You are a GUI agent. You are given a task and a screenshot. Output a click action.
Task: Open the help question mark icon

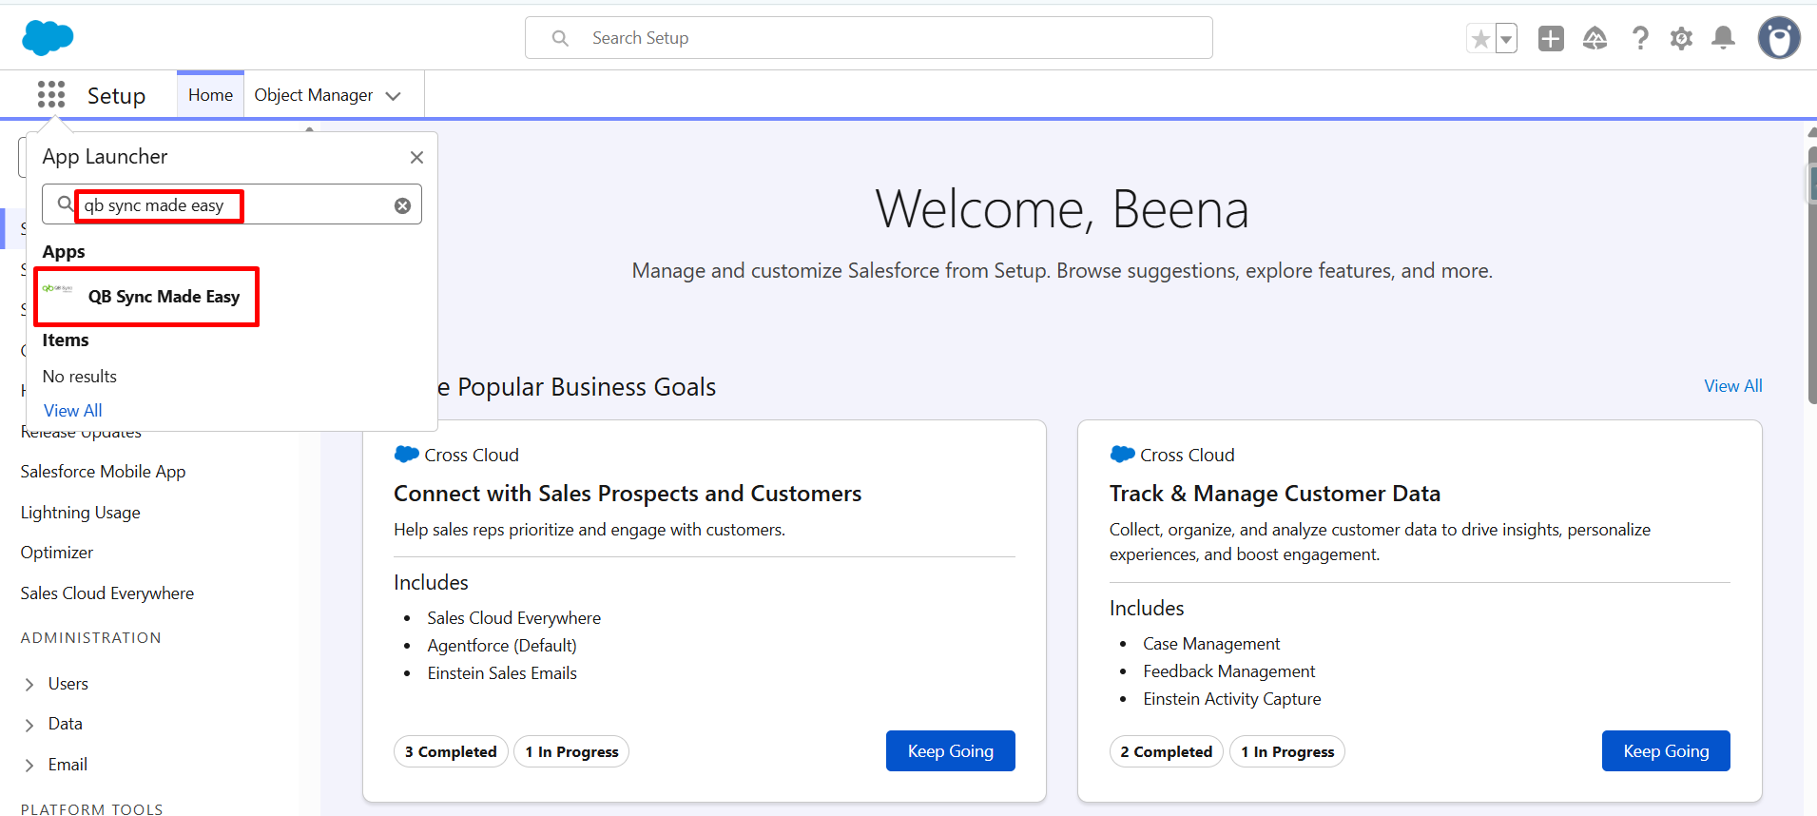[1639, 39]
